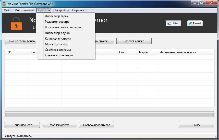Image resolution: width=219 pixels, height=140 pixels.
Task: Click Местонахождения процесса column header
Action: coord(186,52)
